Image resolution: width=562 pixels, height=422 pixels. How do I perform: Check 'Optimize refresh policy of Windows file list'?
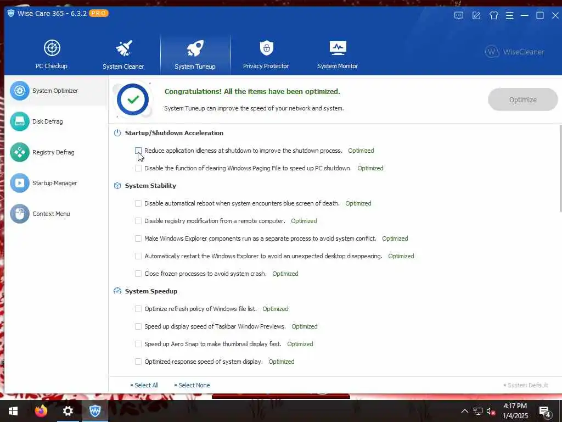tap(138, 309)
